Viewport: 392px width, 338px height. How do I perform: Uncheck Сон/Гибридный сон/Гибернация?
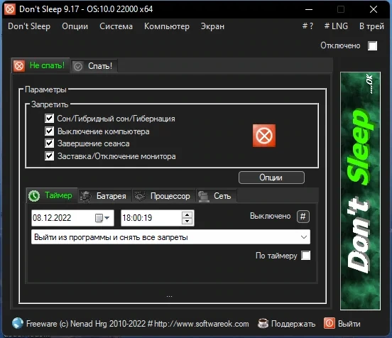(49, 119)
